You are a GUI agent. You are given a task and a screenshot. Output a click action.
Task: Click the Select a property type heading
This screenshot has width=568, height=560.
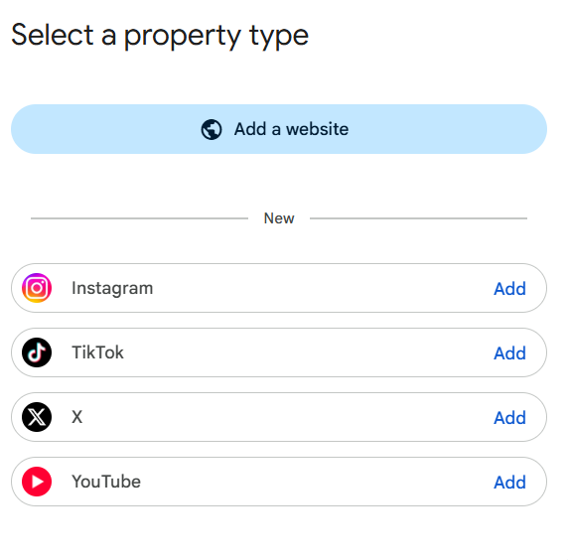pyautogui.click(x=160, y=37)
